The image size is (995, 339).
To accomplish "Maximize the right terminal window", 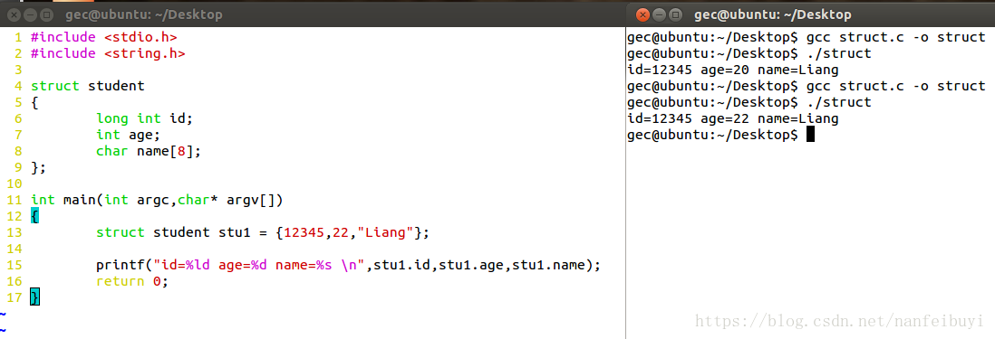I will pyautogui.click(x=675, y=14).
